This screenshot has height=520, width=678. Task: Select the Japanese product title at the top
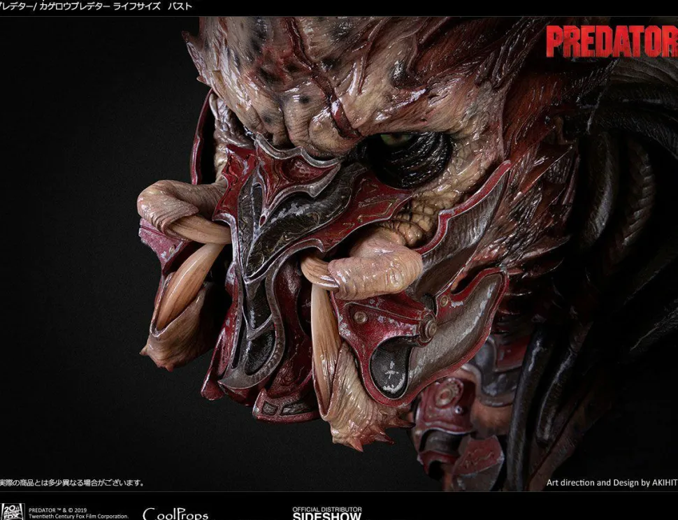[96, 6]
